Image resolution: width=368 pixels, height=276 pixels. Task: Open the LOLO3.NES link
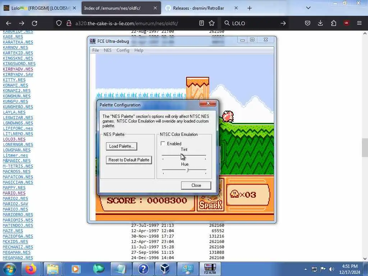[14, 139]
